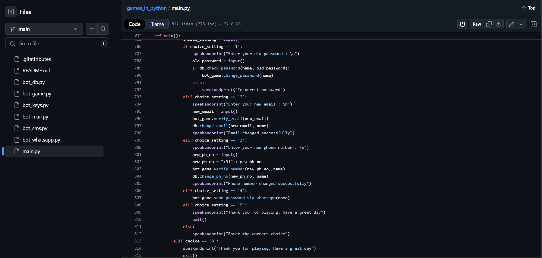Click "Incorrect password" string on line 792
Viewport: 542px width, 258px height.
tap(259, 90)
